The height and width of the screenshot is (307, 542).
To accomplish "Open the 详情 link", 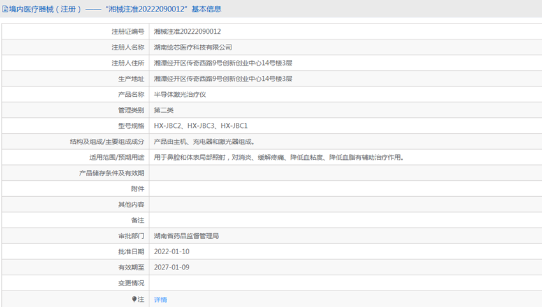I will [161, 299].
